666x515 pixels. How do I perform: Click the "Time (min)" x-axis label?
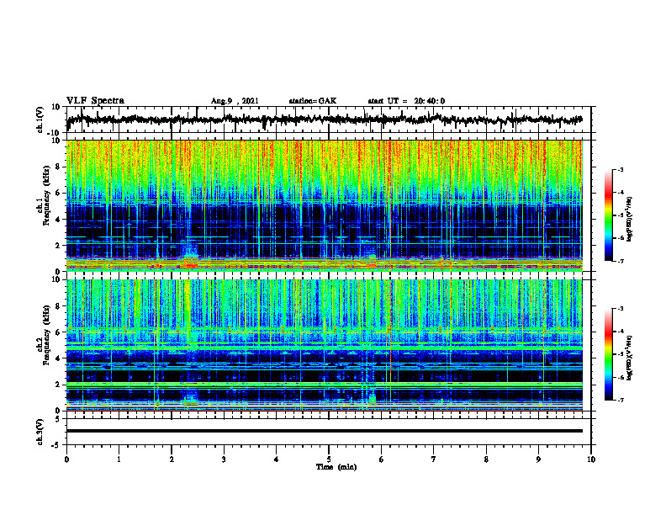336,467
